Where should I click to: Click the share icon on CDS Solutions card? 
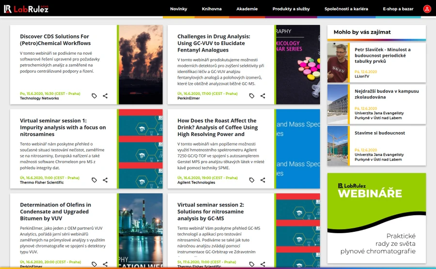(105, 96)
